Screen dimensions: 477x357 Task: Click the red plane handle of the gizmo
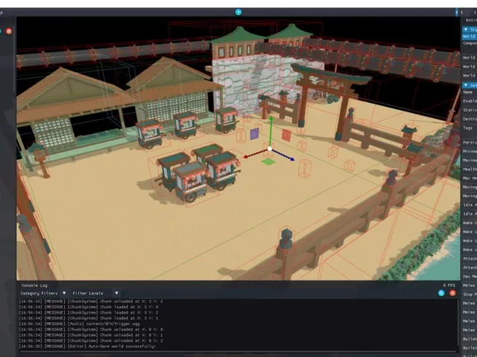click(x=286, y=135)
